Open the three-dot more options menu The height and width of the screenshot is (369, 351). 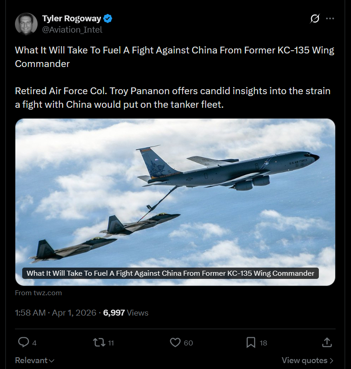pos(330,19)
